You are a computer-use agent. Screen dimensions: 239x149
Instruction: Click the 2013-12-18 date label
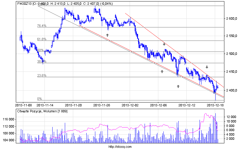click(x=215, y=105)
